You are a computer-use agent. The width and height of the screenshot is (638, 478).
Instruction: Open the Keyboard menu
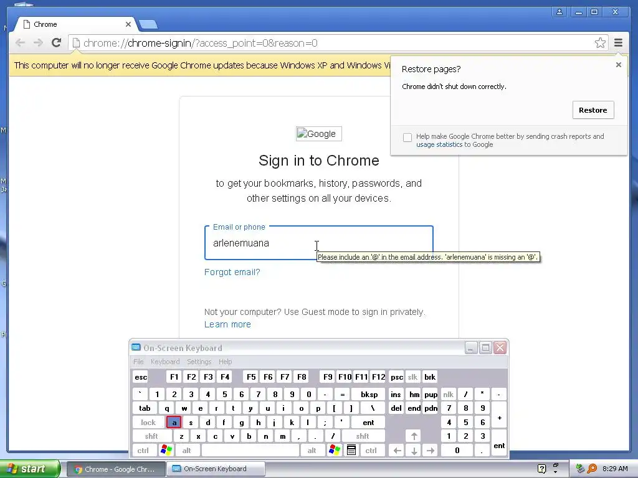(x=164, y=362)
